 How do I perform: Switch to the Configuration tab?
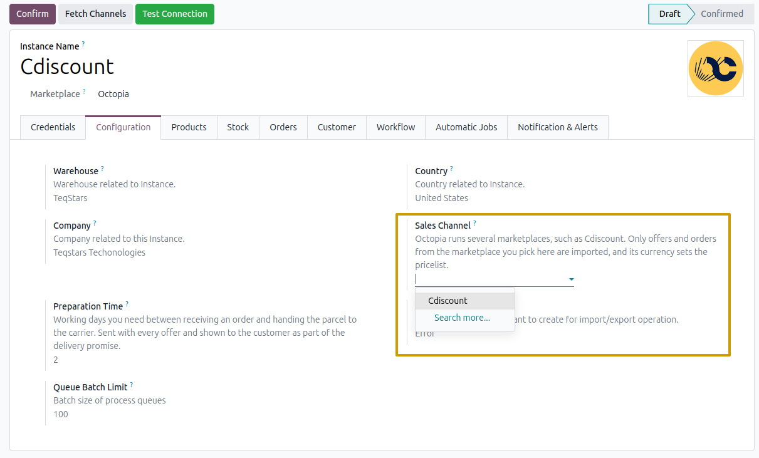click(123, 127)
